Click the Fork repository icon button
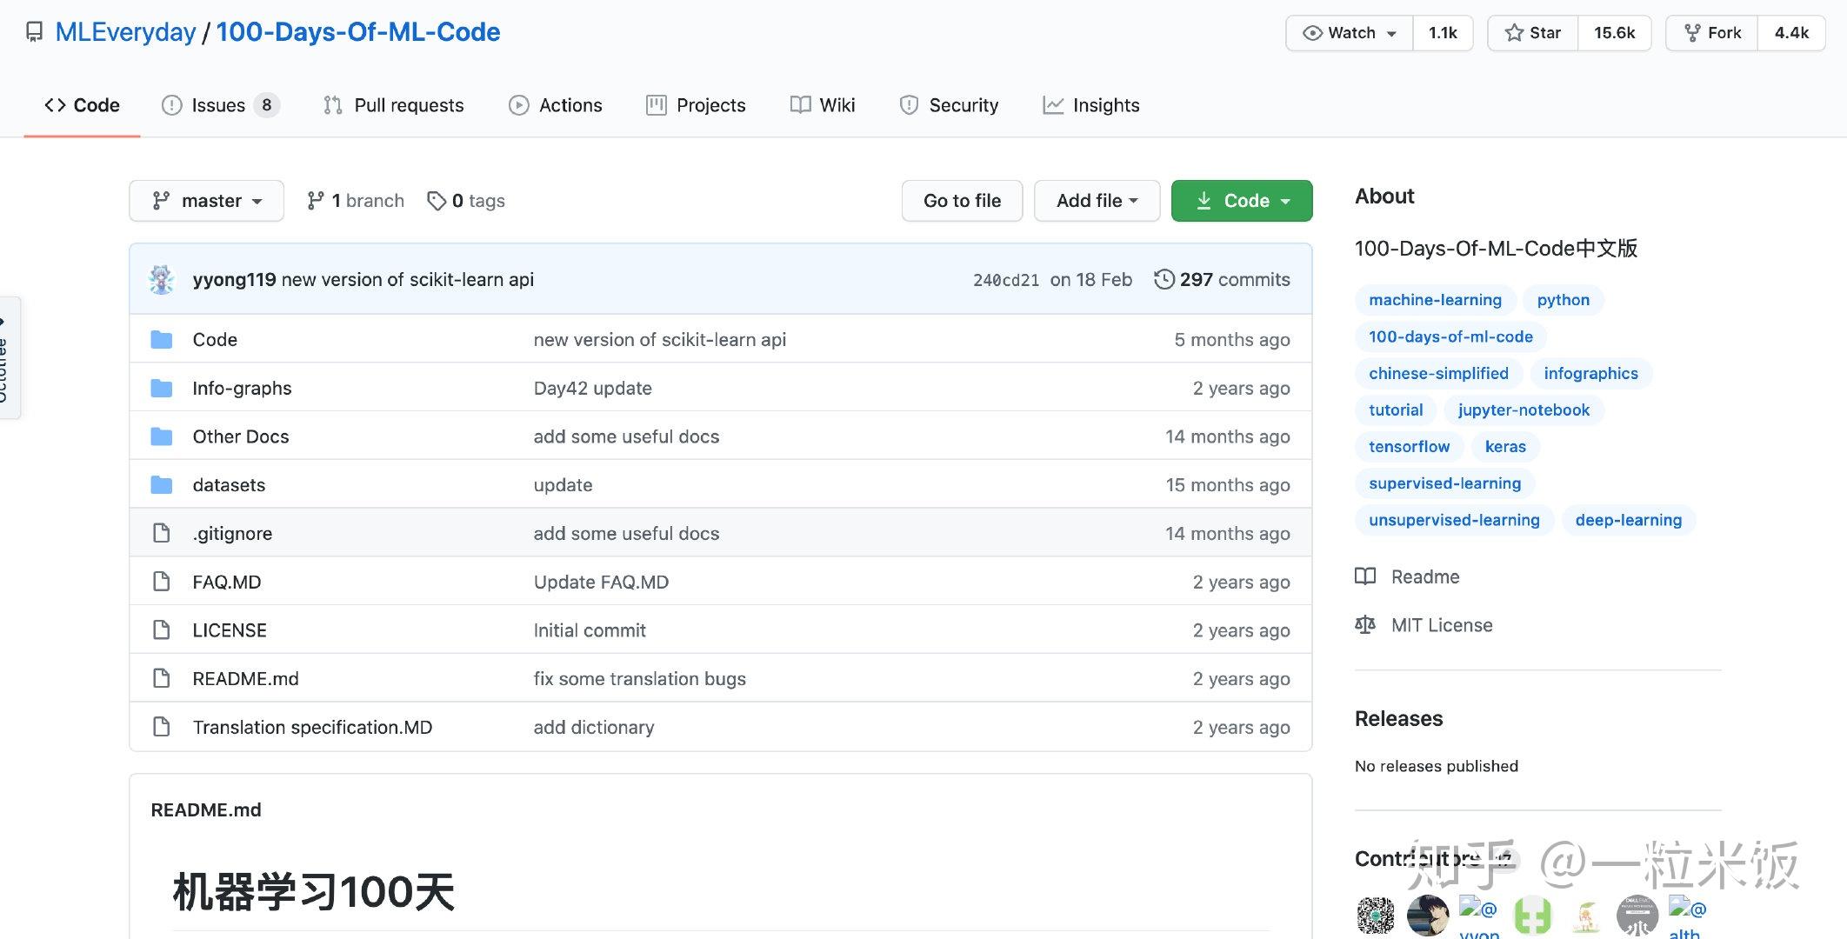This screenshot has height=939, width=1847. point(1692,33)
